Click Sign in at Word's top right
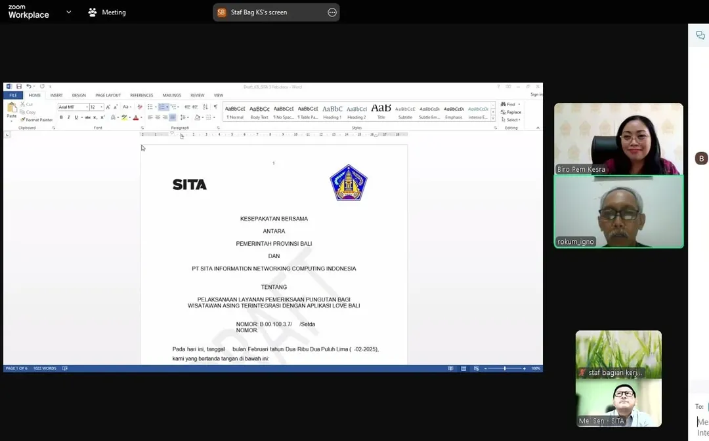The image size is (709, 441). tap(536, 94)
